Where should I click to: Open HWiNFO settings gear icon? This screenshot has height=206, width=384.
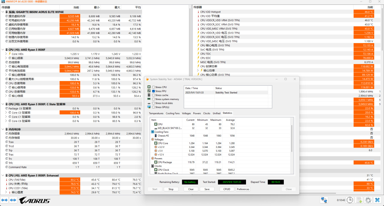coord(368,200)
